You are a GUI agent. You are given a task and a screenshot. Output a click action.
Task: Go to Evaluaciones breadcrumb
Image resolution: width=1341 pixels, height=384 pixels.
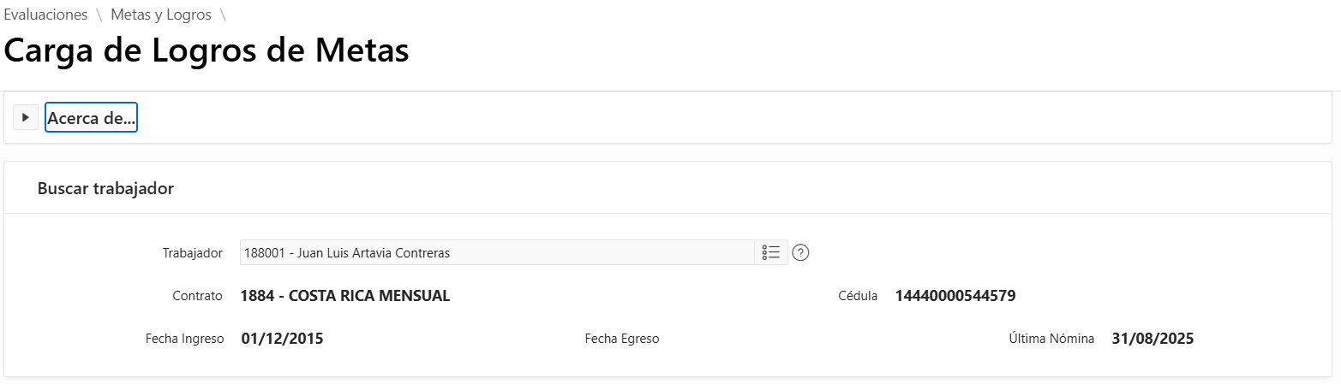tap(45, 15)
